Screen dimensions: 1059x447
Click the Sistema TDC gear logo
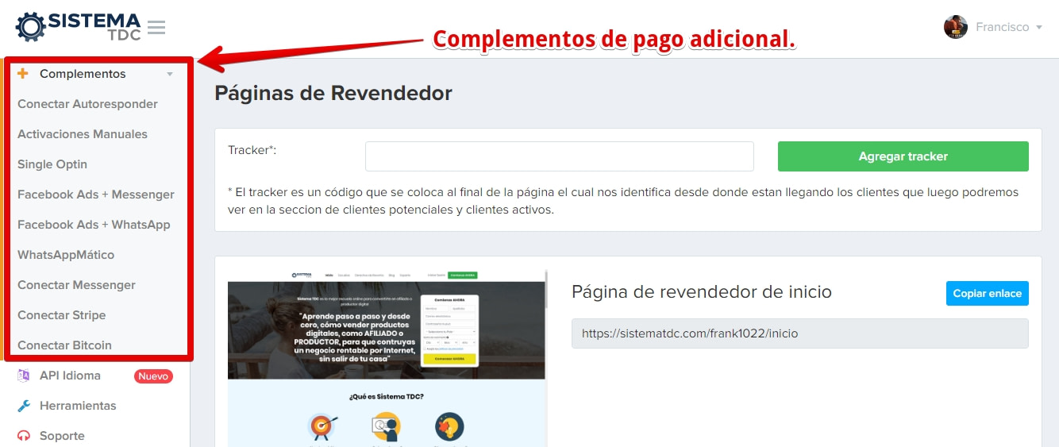pyautogui.click(x=32, y=27)
